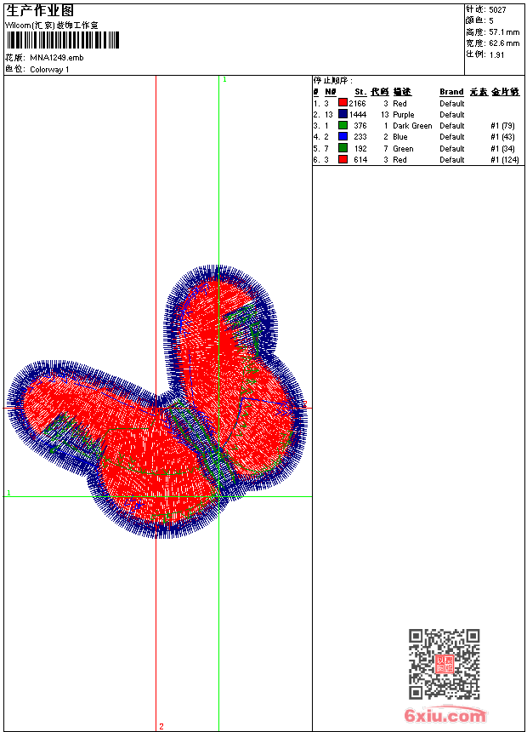Click the green axis marker 1 at top
This screenshot has width=527, height=732.
pos(224,80)
